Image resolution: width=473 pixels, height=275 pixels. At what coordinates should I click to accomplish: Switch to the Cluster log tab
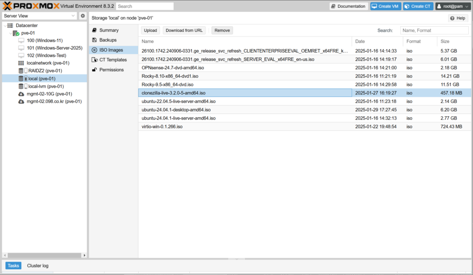[37, 266]
